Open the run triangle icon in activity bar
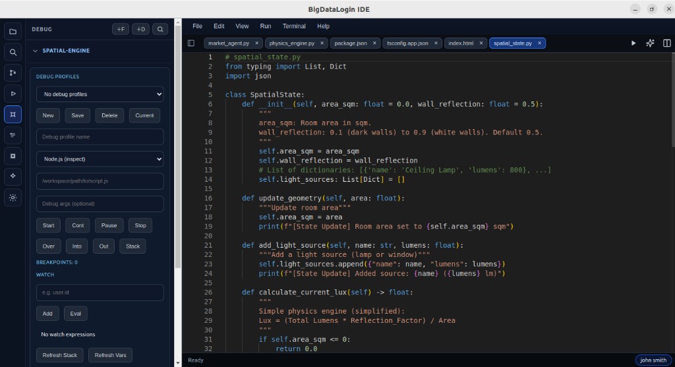This screenshot has height=367, width=675. [x=13, y=94]
